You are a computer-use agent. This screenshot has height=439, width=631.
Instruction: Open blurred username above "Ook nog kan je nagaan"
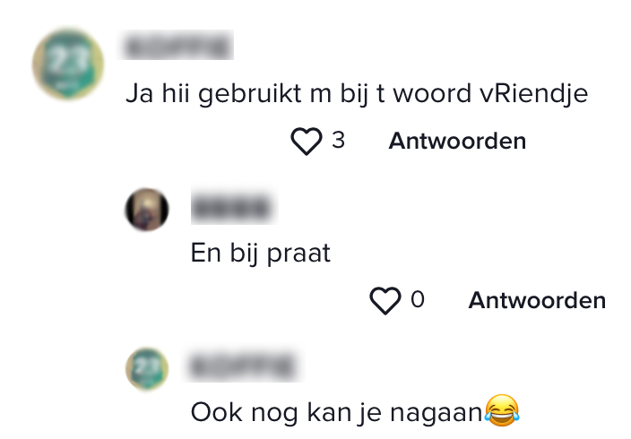tap(245, 366)
